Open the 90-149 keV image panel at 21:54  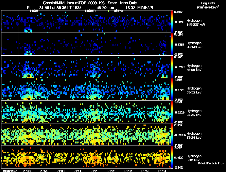click(162, 44)
